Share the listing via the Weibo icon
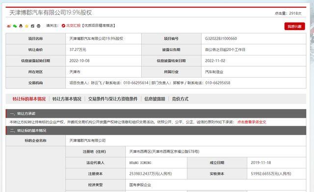 (x=9, y=26)
